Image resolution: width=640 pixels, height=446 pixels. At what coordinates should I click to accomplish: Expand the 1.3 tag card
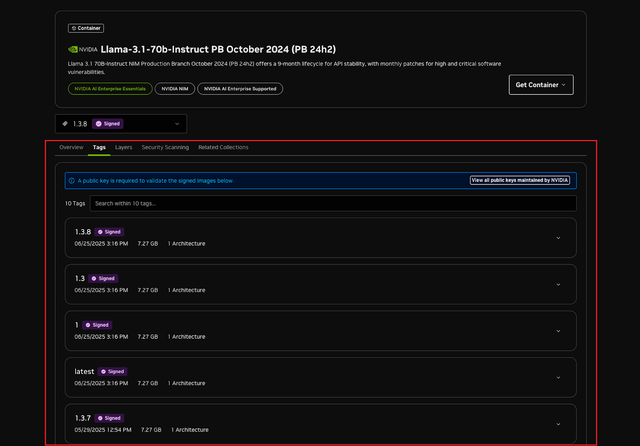tap(558, 284)
